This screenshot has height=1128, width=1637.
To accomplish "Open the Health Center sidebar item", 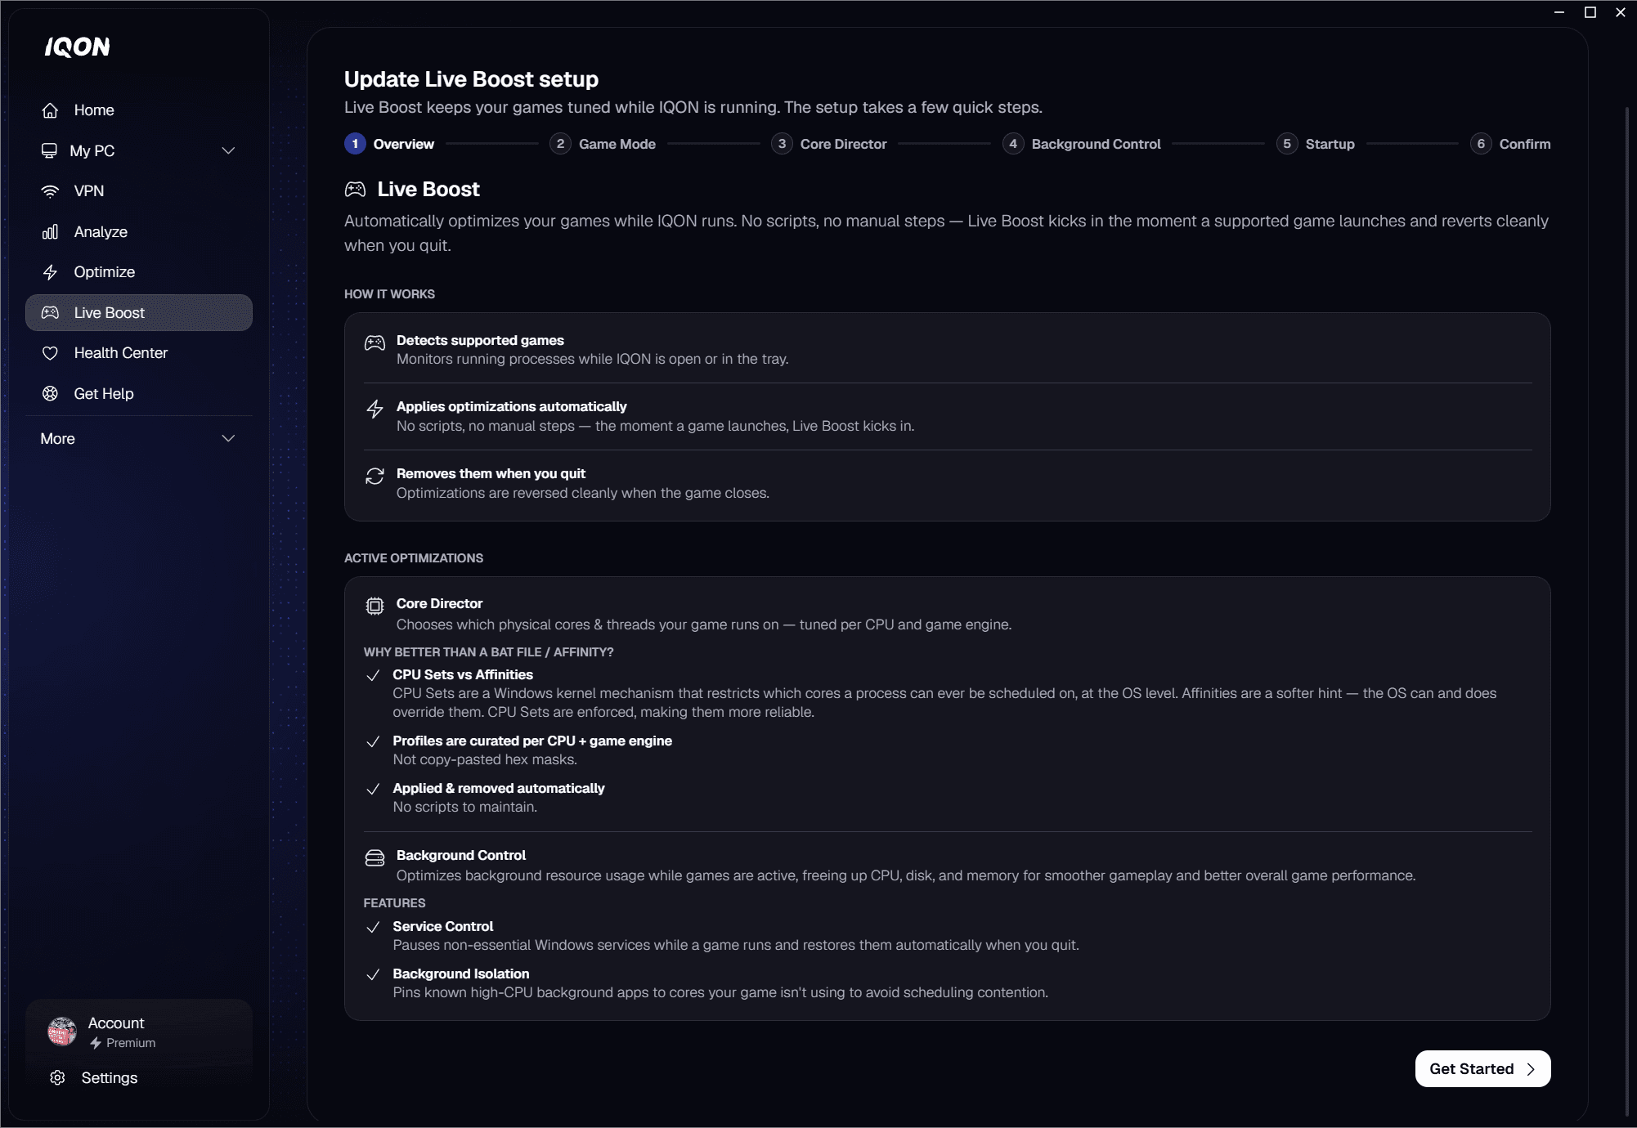I will [139, 353].
